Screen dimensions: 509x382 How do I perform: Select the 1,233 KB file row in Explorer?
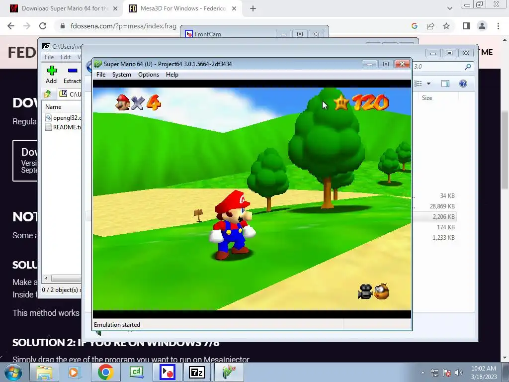click(x=435, y=237)
